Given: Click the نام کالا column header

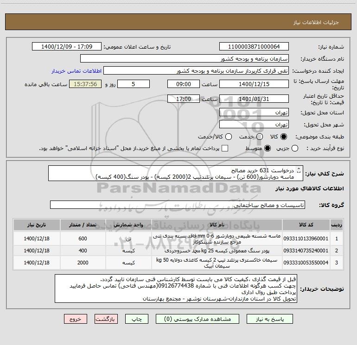Looking at the screenshot, I should pyautogui.click(x=217, y=225).
